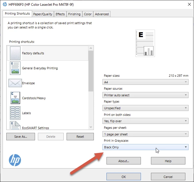This screenshot has height=182, width=194.
Task: Select the General Everyday Printing icon
Action: point(15,68)
